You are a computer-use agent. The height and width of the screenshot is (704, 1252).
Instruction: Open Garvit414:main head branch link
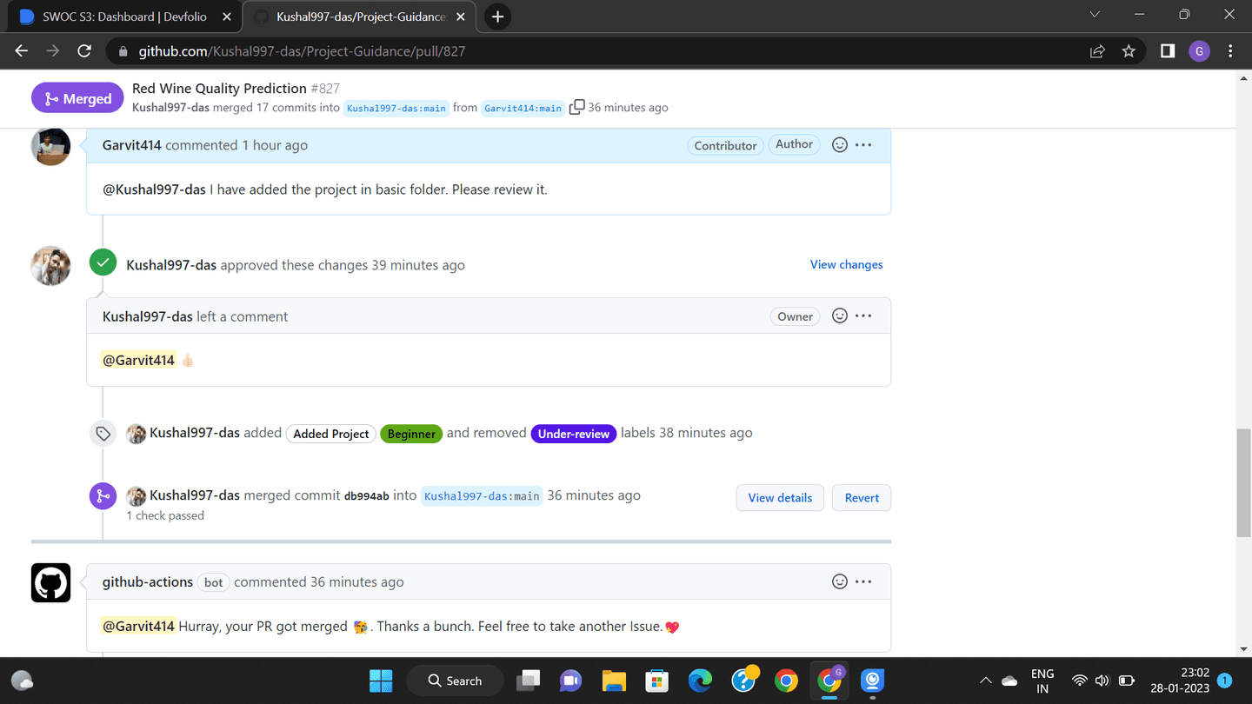click(523, 108)
